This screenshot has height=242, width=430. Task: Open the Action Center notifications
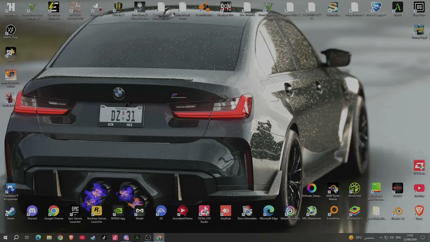pos(423,238)
